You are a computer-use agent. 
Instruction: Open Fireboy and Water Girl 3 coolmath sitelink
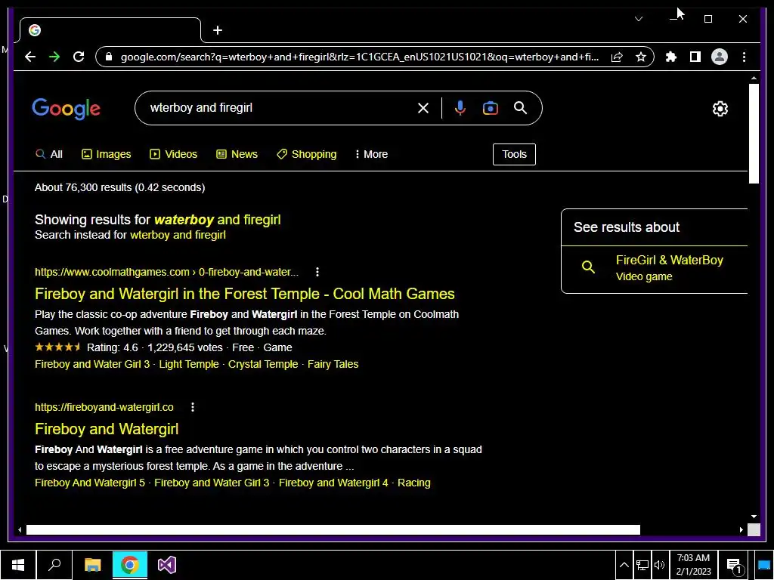pos(91,364)
